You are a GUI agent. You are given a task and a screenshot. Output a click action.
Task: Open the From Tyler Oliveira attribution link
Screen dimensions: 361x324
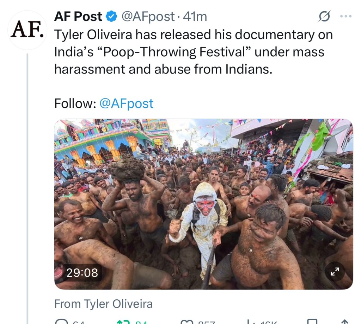(103, 304)
